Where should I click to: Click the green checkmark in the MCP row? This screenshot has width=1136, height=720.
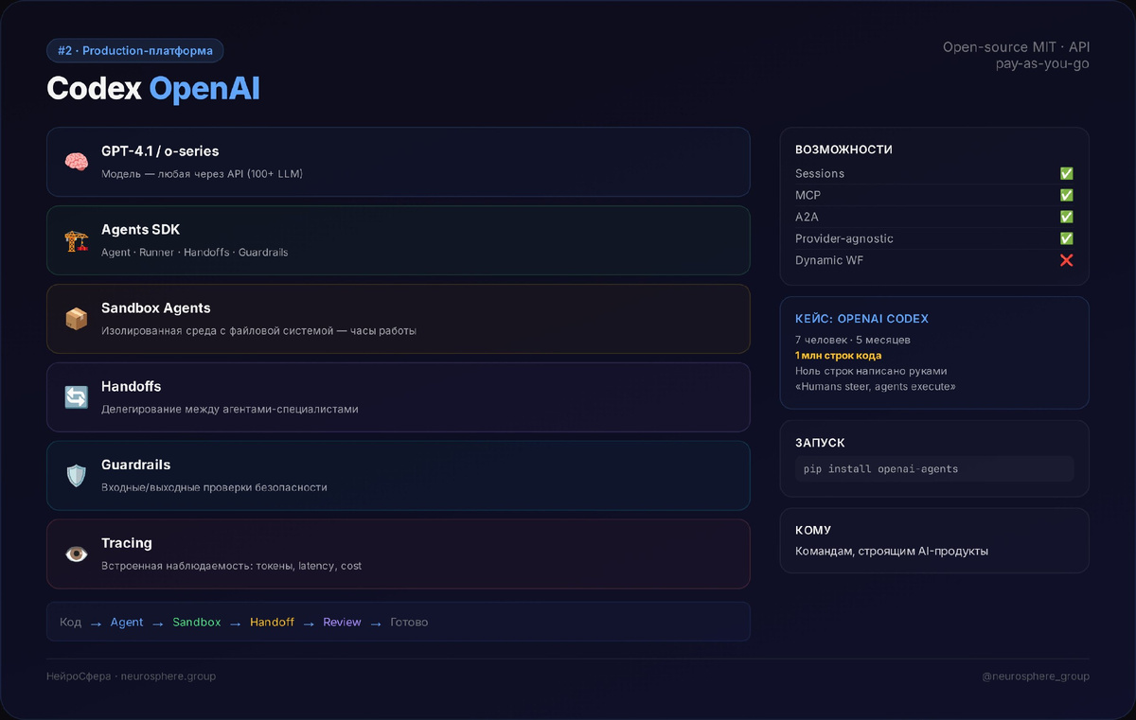click(x=1066, y=195)
